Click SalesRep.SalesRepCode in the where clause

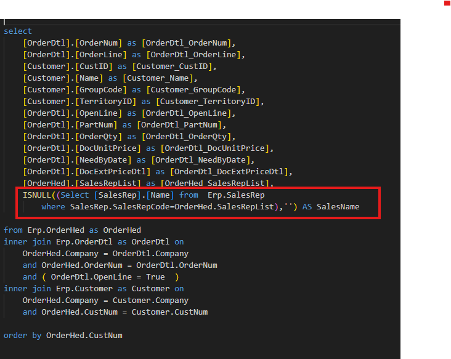120,207
